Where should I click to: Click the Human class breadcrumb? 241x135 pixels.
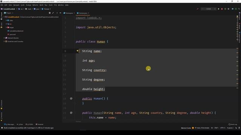[46, 9]
